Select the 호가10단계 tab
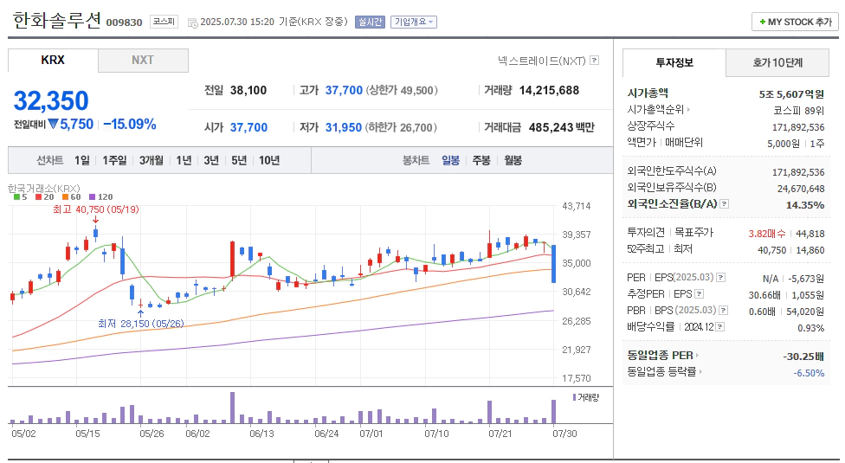 [x=777, y=62]
